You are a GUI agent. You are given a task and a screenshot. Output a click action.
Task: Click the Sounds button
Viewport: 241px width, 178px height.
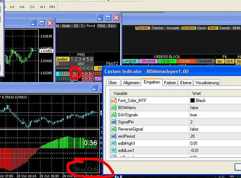(x=224, y=28)
